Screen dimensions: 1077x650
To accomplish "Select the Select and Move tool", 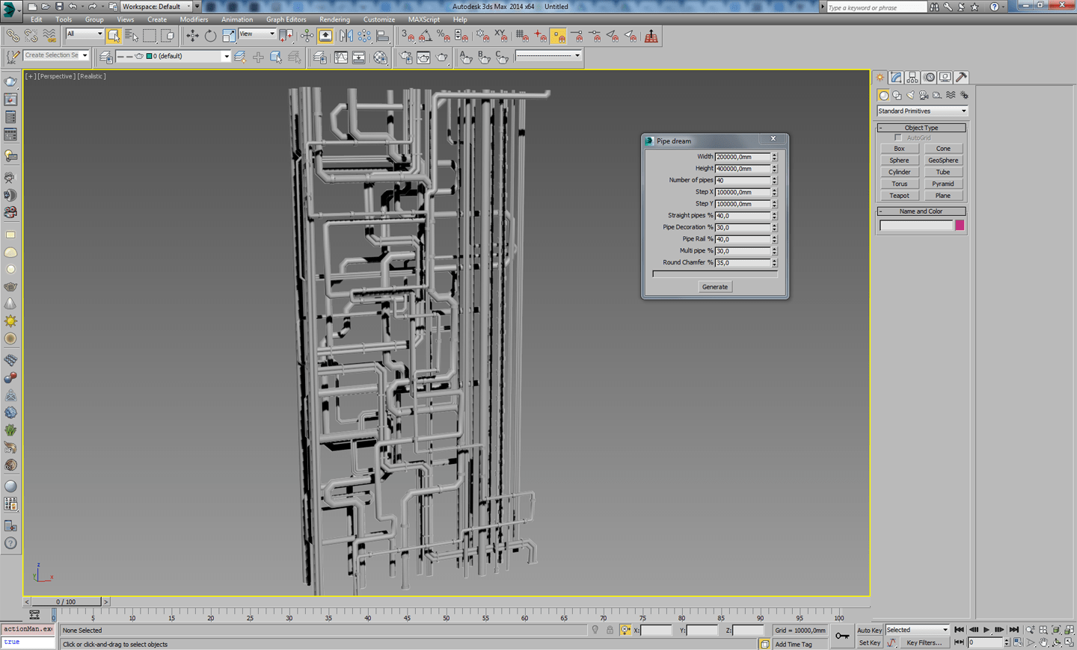I will (x=191, y=35).
